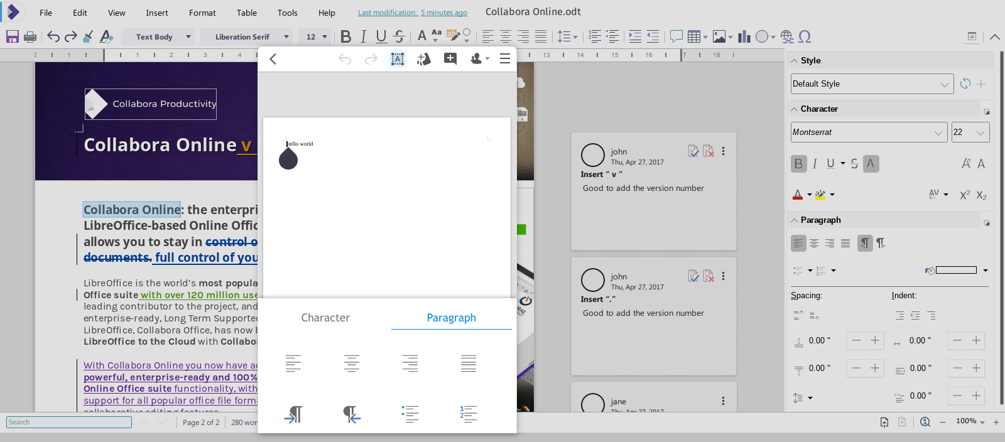Open the Table menu
Image resolution: width=1005 pixels, height=442 pixels.
pos(247,13)
